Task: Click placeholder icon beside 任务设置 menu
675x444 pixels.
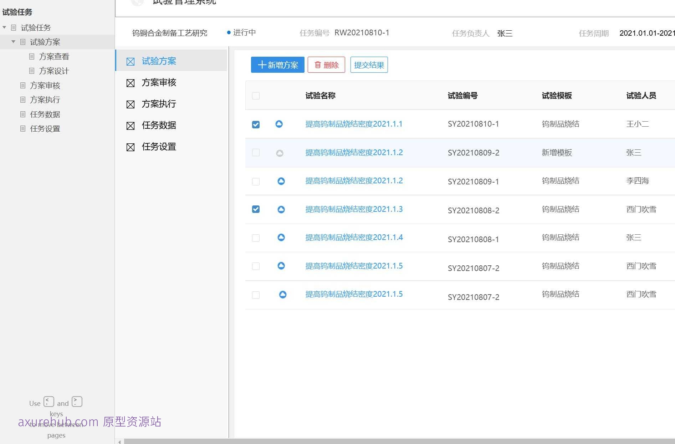Action: click(x=131, y=147)
